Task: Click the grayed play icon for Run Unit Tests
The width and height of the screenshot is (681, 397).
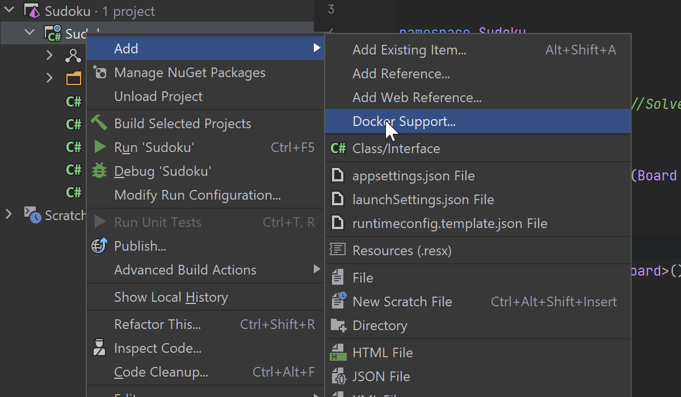Action: tap(100, 222)
